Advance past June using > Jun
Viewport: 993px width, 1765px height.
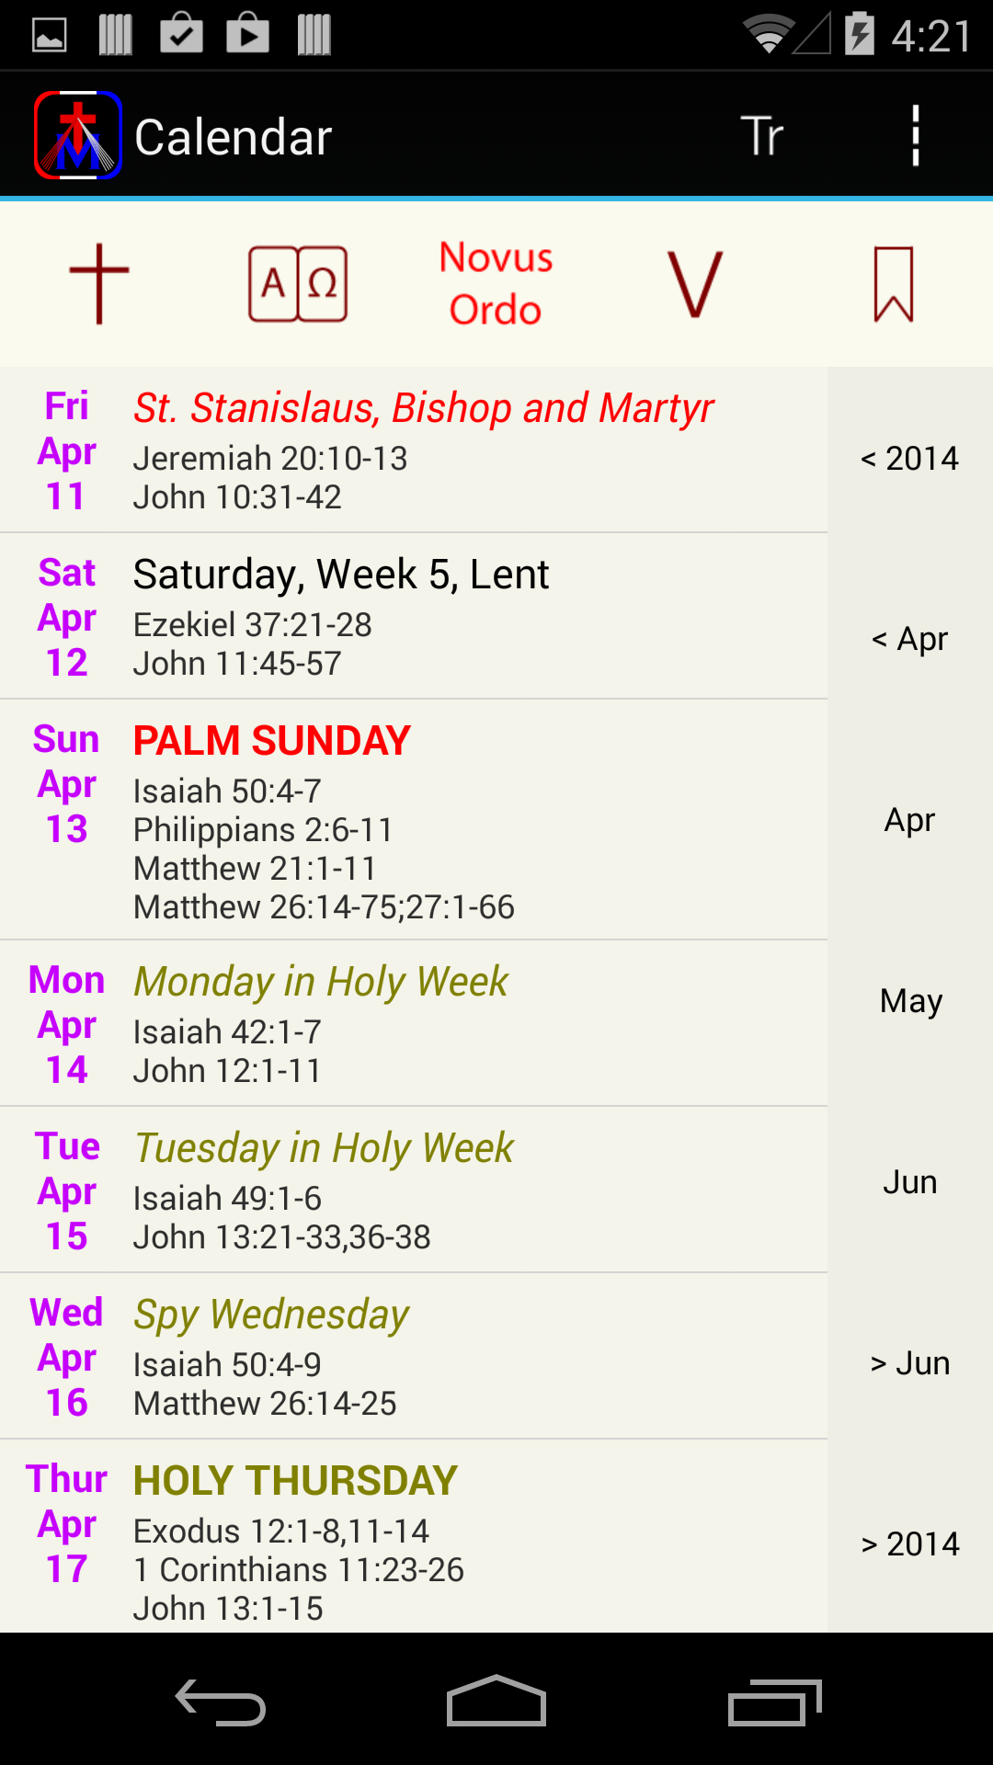910,1362
